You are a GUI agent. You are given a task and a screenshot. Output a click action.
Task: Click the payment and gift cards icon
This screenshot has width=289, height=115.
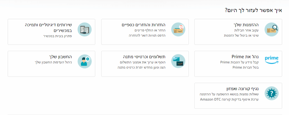(x=178, y=61)
